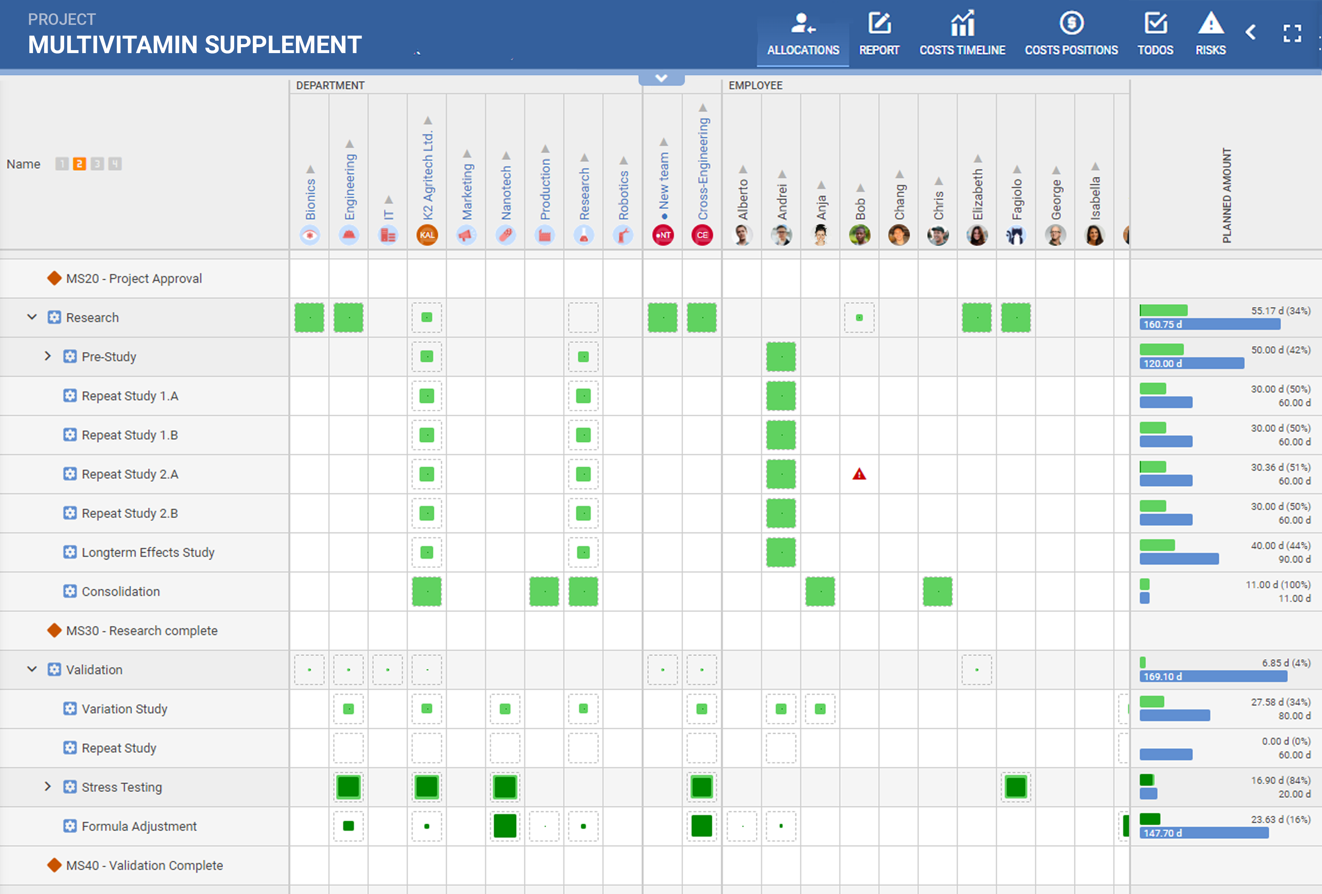Expand the Stress Testing row
Image resolution: width=1322 pixels, height=894 pixels.
click(48, 787)
